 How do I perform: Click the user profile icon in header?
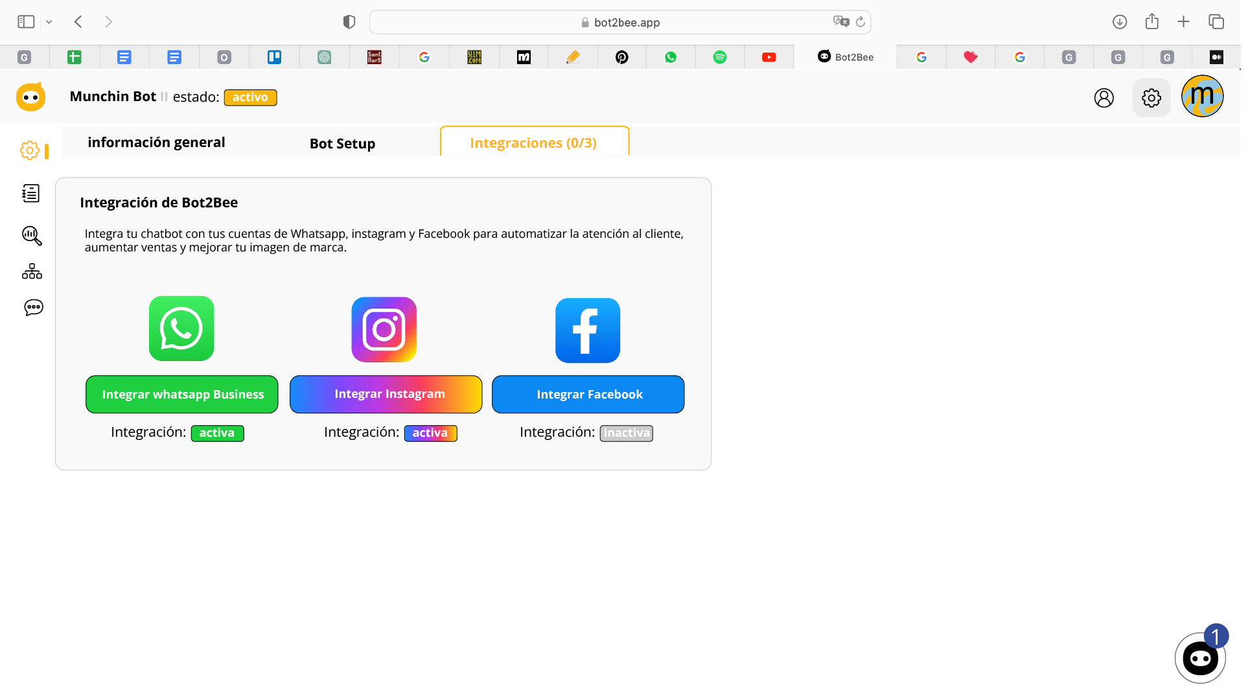pos(1104,98)
